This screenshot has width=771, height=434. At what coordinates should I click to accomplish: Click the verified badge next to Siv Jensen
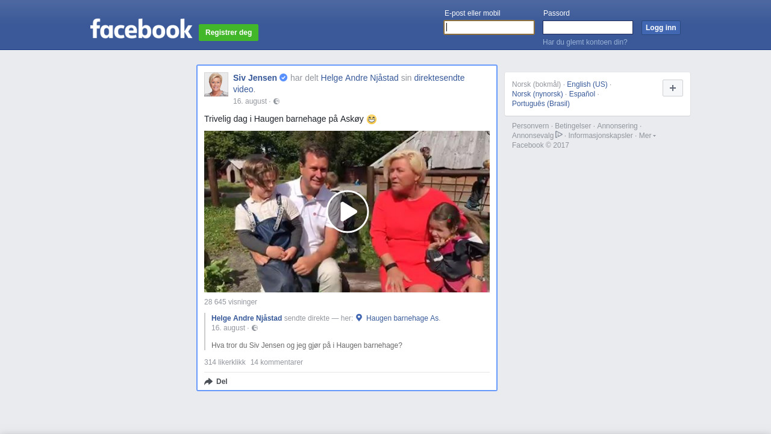coord(284,78)
